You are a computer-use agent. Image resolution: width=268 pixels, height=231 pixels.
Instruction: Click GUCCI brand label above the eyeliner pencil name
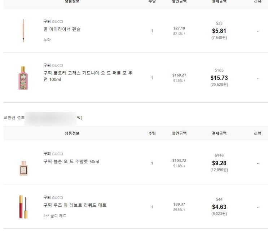tap(57, 22)
